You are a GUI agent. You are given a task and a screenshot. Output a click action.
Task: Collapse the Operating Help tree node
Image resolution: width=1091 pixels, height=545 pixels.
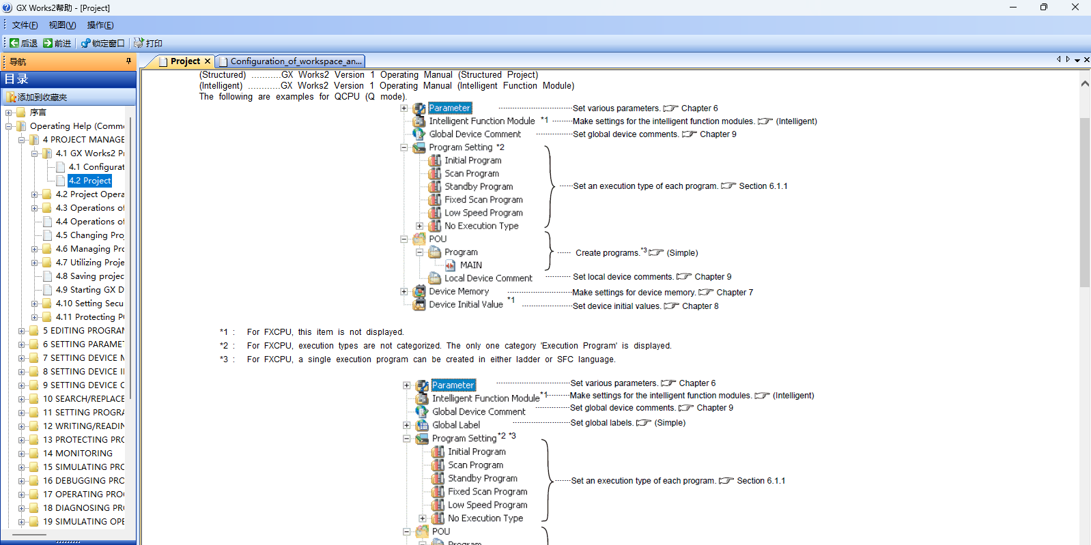[9, 126]
